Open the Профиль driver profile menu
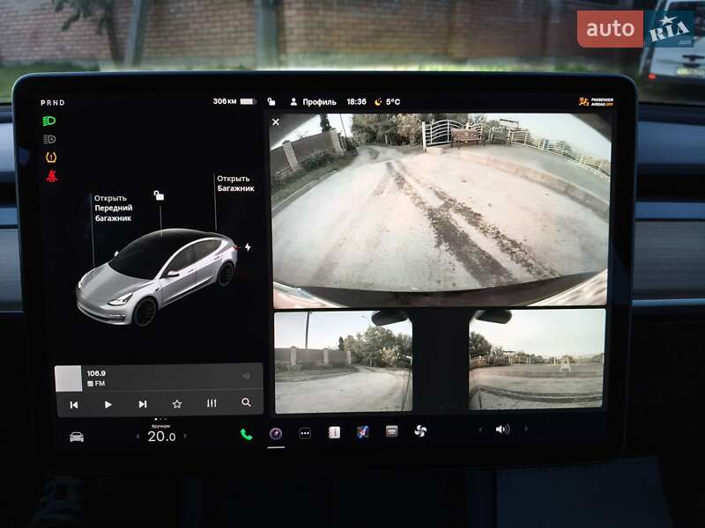This screenshot has width=705, height=528. 319,100
